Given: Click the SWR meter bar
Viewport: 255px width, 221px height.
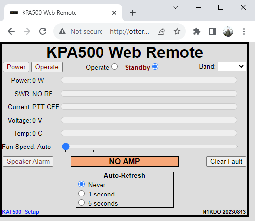Looking at the screenshot, I should (149, 94).
